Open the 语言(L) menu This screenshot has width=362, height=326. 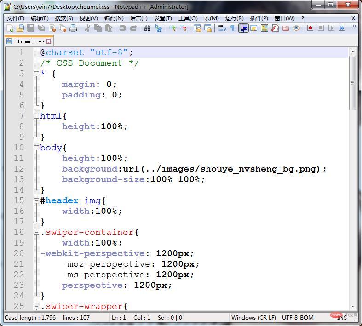pyautogui.click(x=139, y=18)
